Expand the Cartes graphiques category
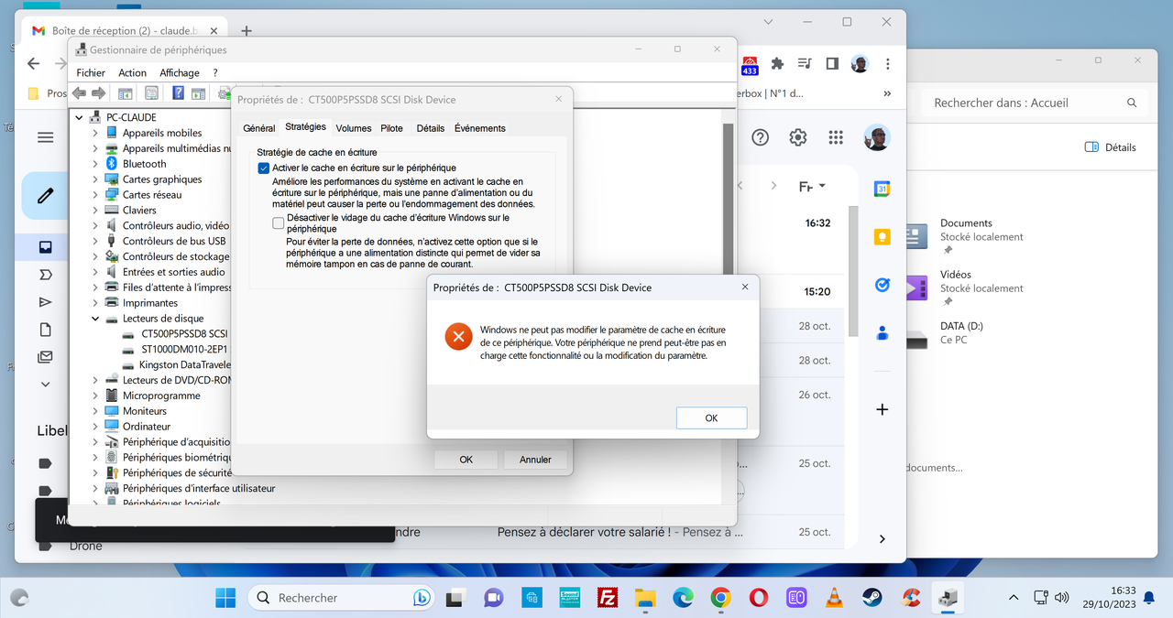Image resolution: width=1173 pixels, height=618 pixels. (95, 179)
